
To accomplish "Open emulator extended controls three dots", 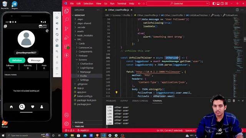I will [57, 74].
